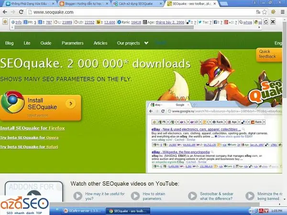The image size is (287, 215).
Task: Click the Age date link in seobar
Action: coord(170,22)
